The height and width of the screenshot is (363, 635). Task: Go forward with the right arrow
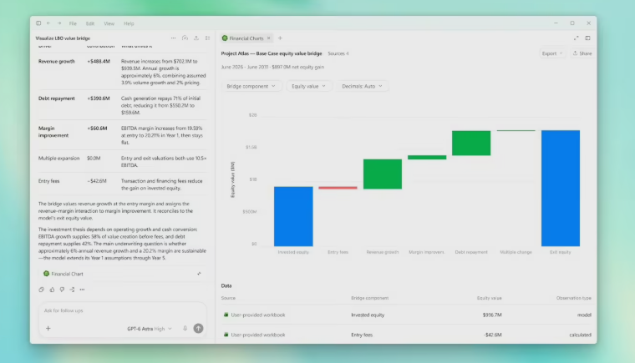tap(59, 23)
